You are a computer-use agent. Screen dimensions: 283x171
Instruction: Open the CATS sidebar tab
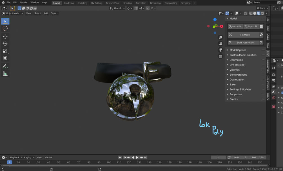(x=268, y=53)
